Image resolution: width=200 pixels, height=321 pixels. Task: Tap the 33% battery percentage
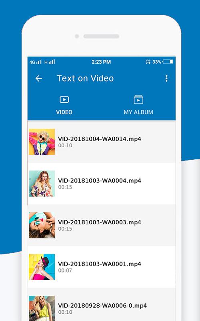tap(157, 62)
